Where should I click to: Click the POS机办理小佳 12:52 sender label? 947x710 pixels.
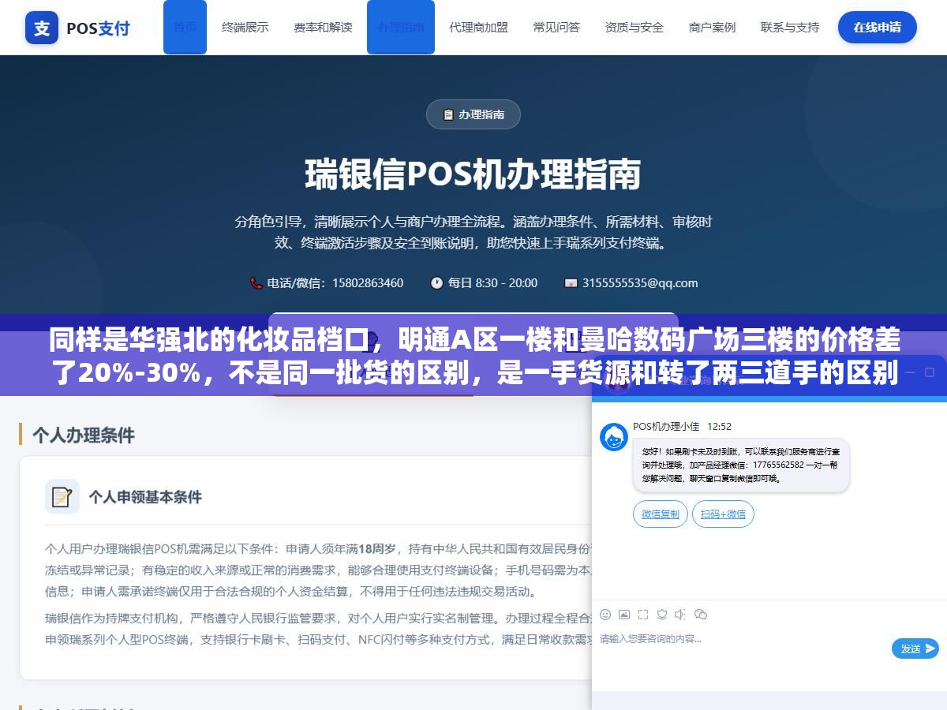click(x=682, y=426)
